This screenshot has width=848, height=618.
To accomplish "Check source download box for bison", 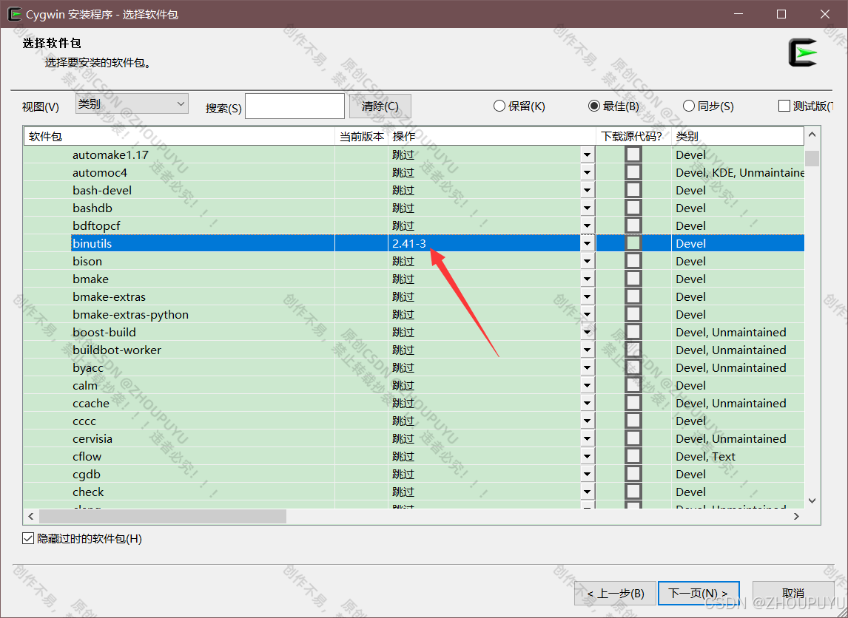I will coord(633,261).
